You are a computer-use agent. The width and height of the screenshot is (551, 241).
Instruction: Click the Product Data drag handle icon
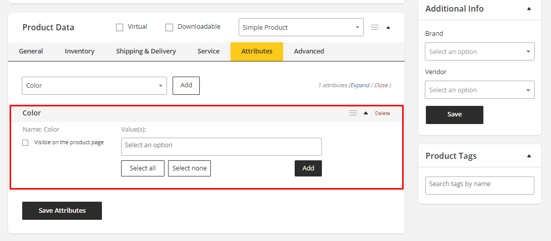click(x=374, y=27)
